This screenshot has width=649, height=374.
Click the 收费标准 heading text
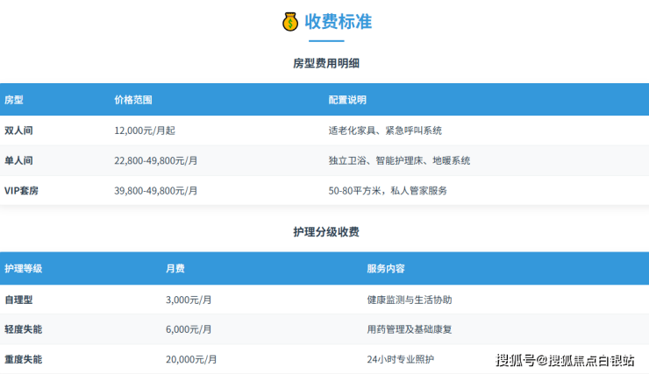[x=338, y=21]
